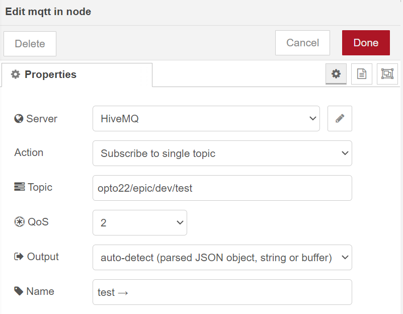Open the Server dropdown showing HiveMQ
403x314 pixels.
(206, 118)
